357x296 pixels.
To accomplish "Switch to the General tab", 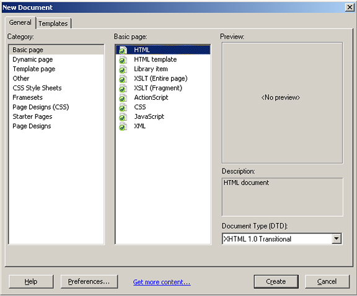I will (x=20, y=22).
